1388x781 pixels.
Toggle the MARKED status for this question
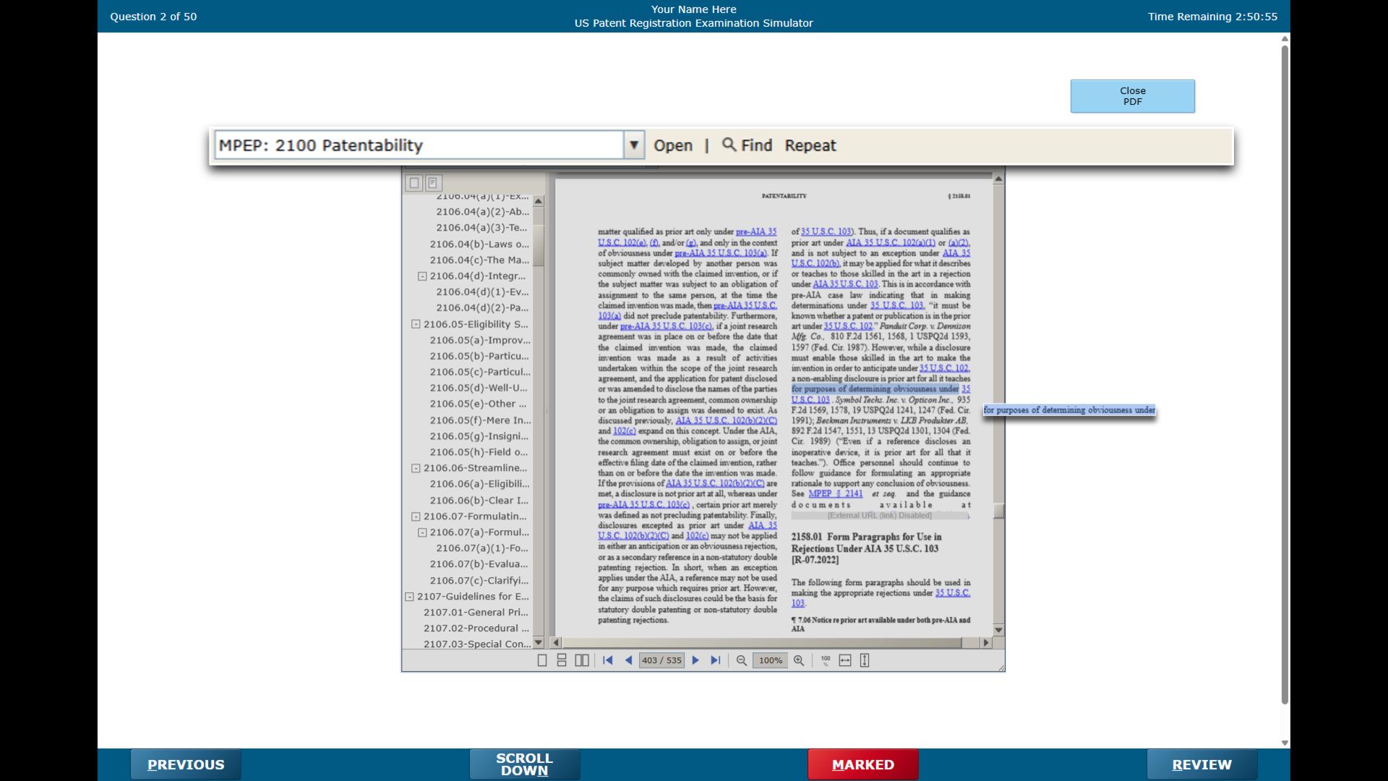point(863,764)
